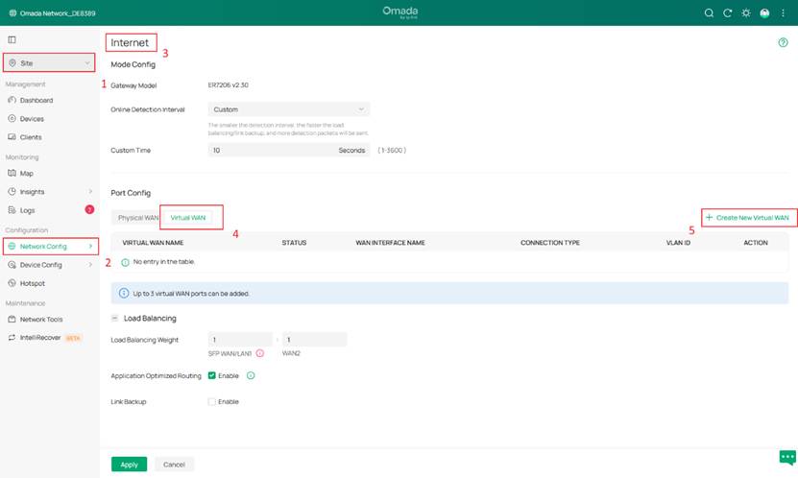The height and width of the screenshot is (478, 798).
Task: Click the Map sidebar icon
Action: point(12,174)
